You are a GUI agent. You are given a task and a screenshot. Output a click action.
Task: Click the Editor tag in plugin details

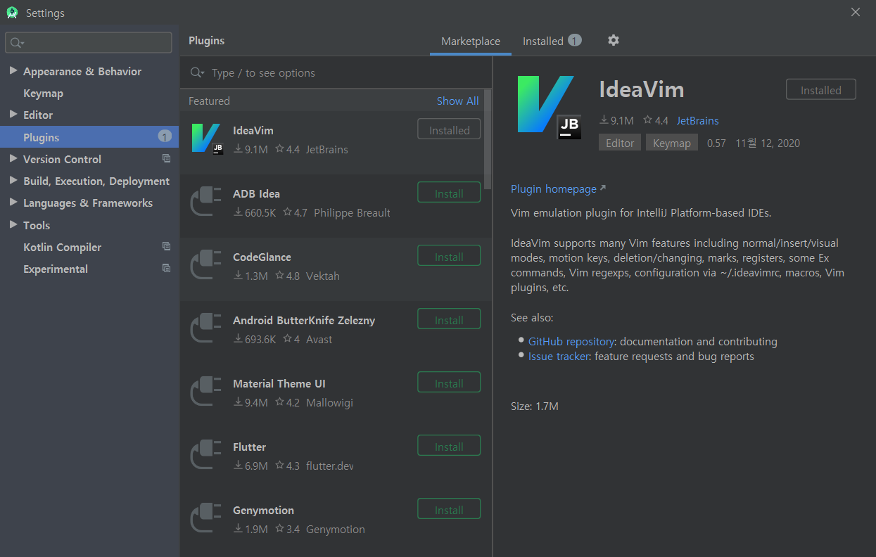pos(620,143)
